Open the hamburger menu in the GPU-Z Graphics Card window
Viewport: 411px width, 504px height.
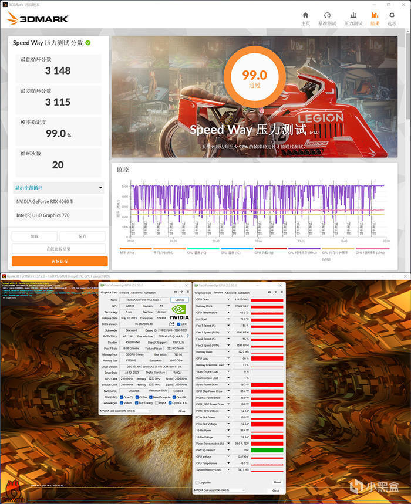188,292
